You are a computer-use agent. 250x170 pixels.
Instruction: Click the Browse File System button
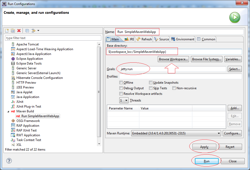pos(207,59)
